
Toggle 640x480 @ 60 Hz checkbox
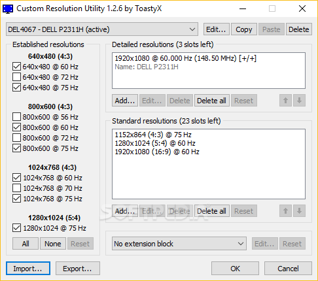[16, 67]
